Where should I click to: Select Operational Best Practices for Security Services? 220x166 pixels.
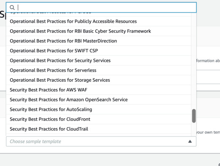pyautogui.click(x=99, y=61)
